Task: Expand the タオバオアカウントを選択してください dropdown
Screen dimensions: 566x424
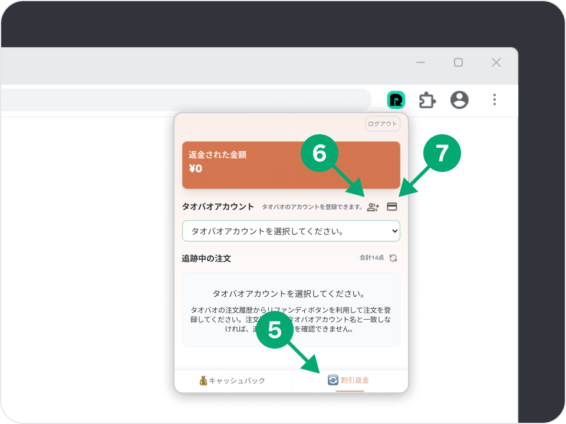Action: pos(291,231)
